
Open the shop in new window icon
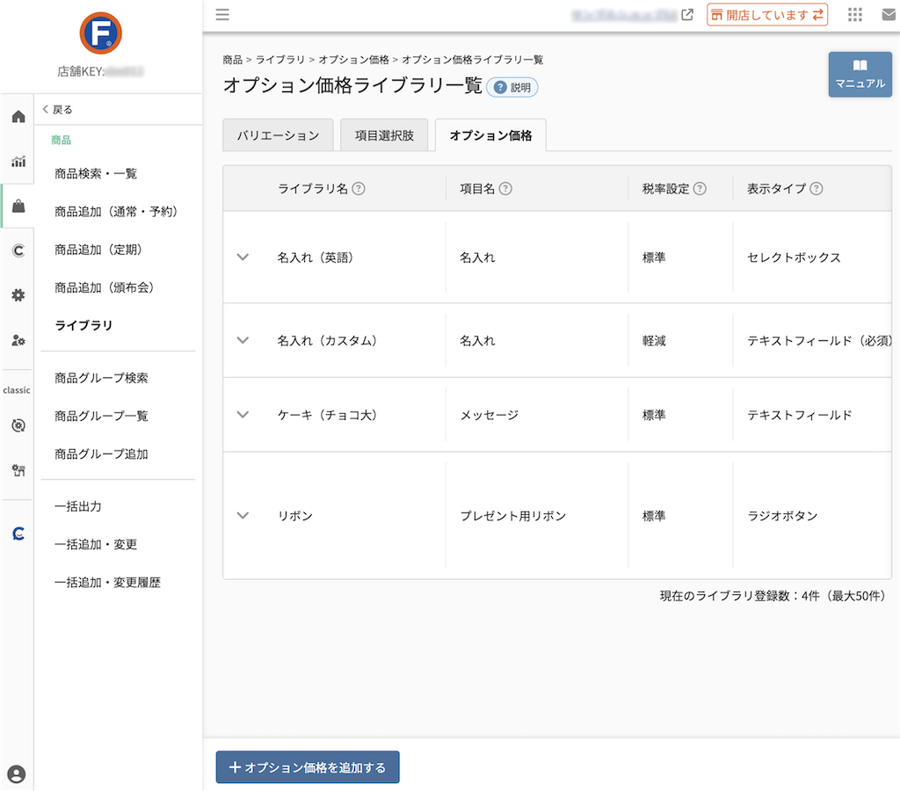pos(687,15)
